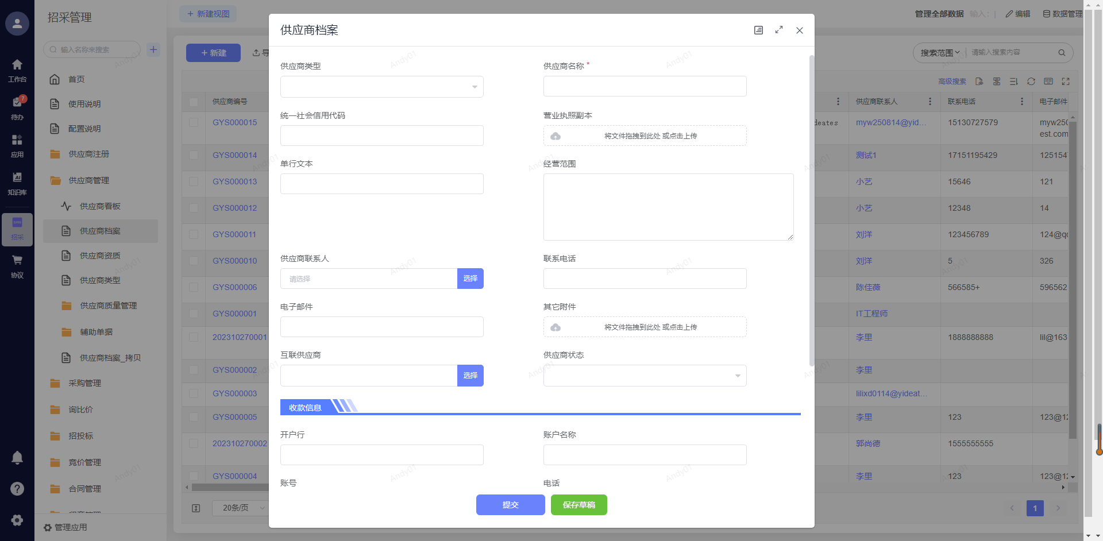
Task: Toggle the select-all header checkbox
Action: tap(194, 102)
